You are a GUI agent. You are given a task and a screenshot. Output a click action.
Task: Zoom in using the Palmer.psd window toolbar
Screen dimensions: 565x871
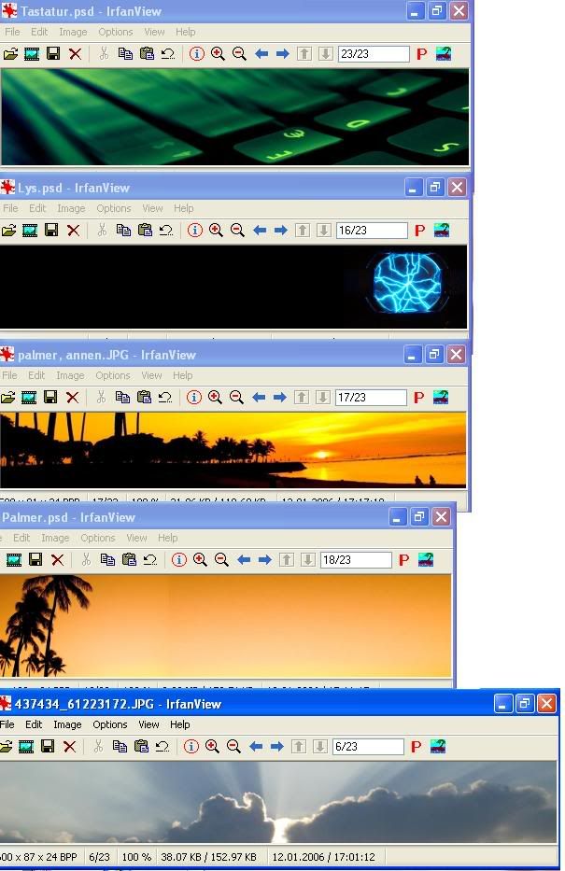pyautogui.click(x=200, y=560)
